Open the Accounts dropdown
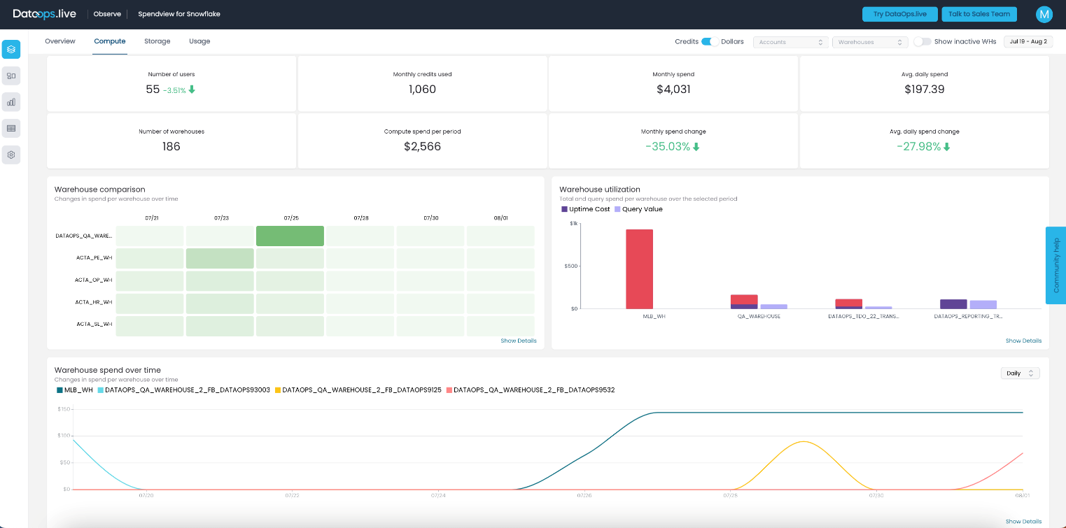The height and width of the screenshot is (528, 1066). (791, 42)
